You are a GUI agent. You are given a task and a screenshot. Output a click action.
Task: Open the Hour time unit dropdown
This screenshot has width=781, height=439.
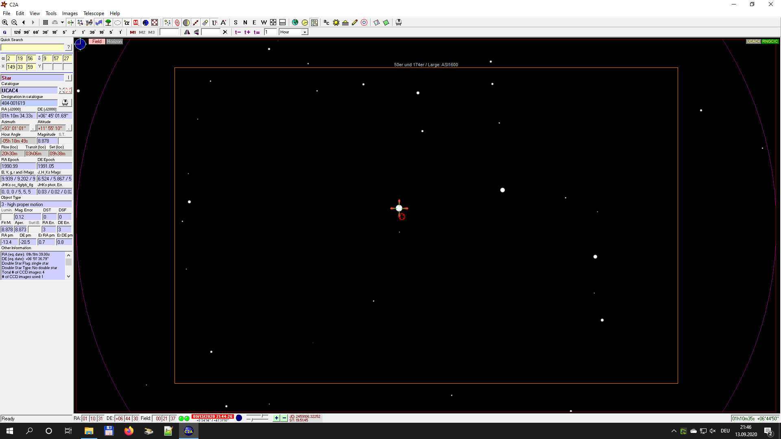click(x=305, y=32)
